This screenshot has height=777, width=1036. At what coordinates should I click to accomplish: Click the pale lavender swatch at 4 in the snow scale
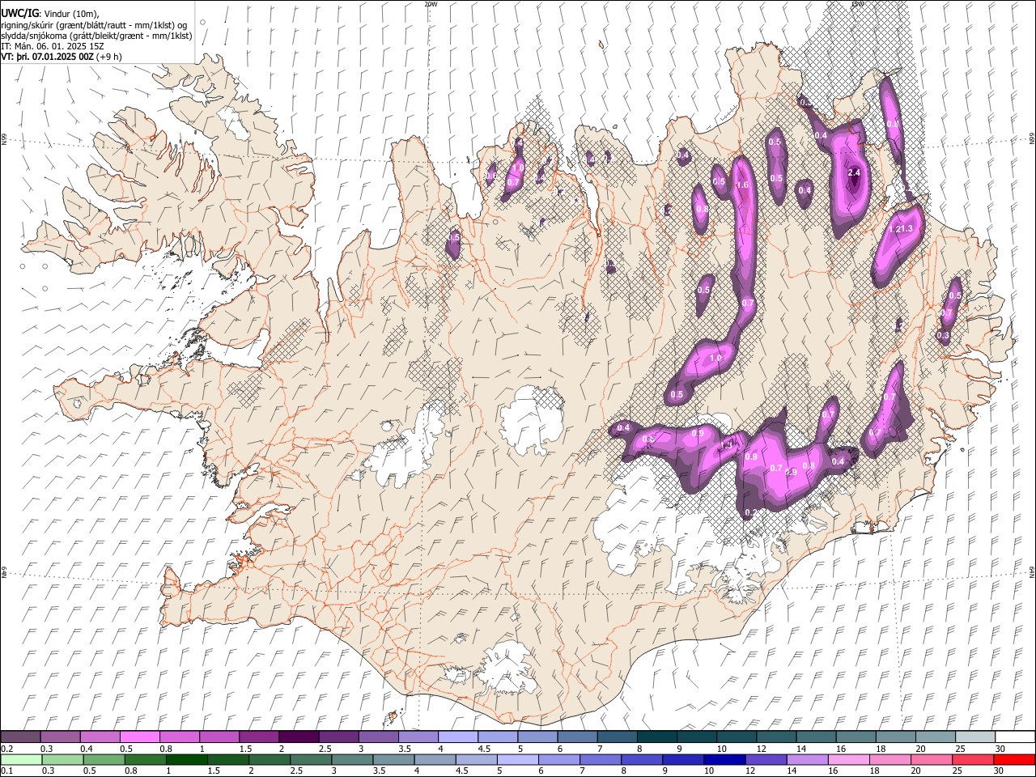point(457,737)
